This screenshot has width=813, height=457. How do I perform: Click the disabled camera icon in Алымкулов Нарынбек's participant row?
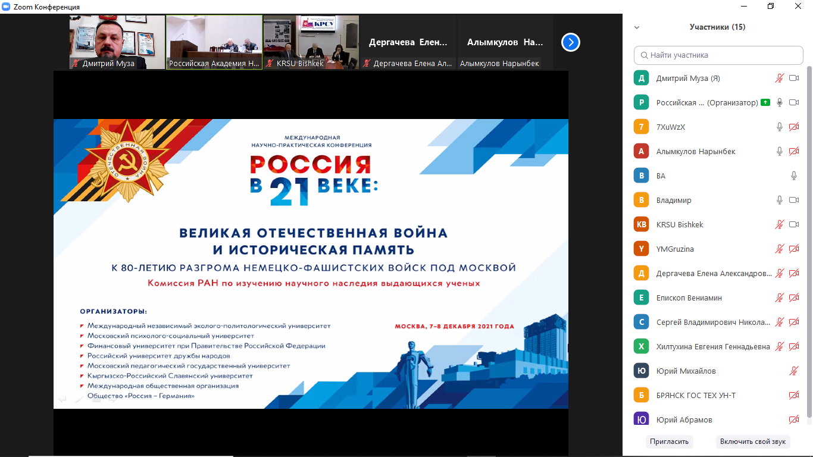(794, 151)
